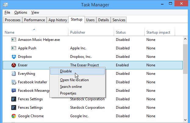Viewport: 190px width, 123px height.
Task: Sort by the Name column header
Action: coord(10,32)
